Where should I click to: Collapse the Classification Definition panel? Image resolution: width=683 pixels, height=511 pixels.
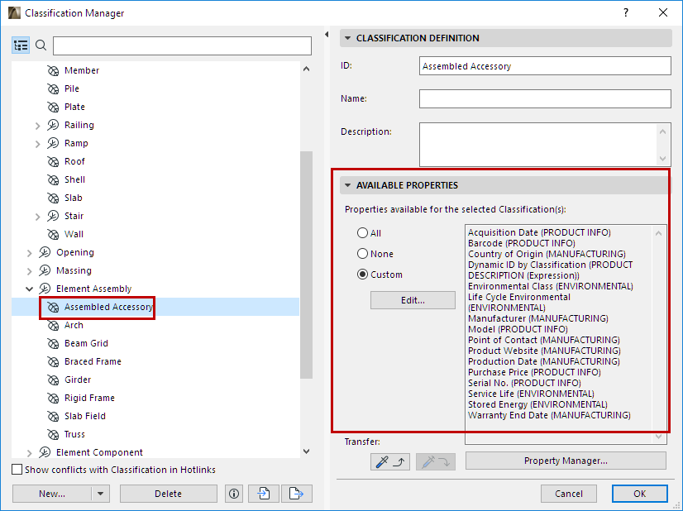pos(347,38)
